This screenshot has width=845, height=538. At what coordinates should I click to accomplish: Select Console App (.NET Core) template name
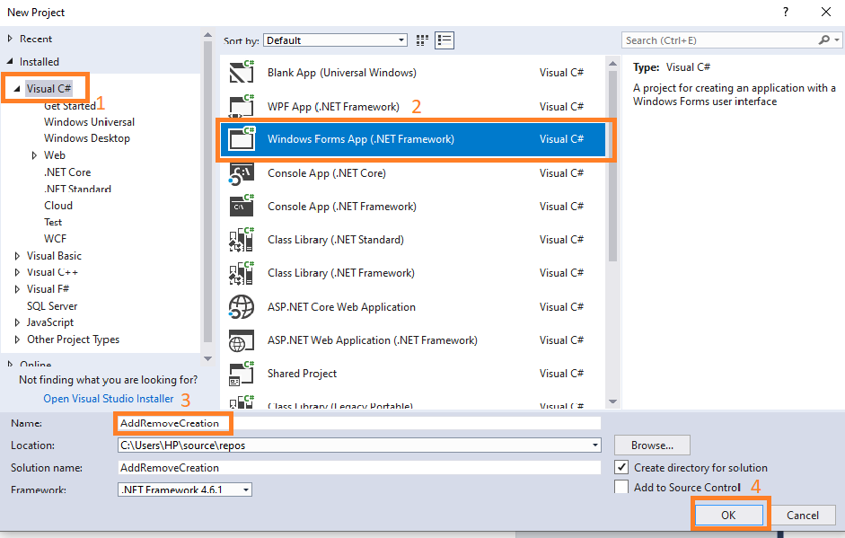tap(327, 173)
